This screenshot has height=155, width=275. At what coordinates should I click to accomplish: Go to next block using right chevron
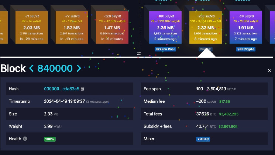tap(78, 68)
